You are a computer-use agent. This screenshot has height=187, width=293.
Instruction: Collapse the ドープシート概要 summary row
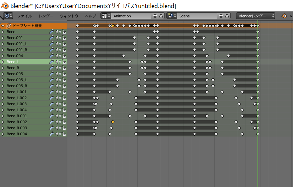point(3,26)
